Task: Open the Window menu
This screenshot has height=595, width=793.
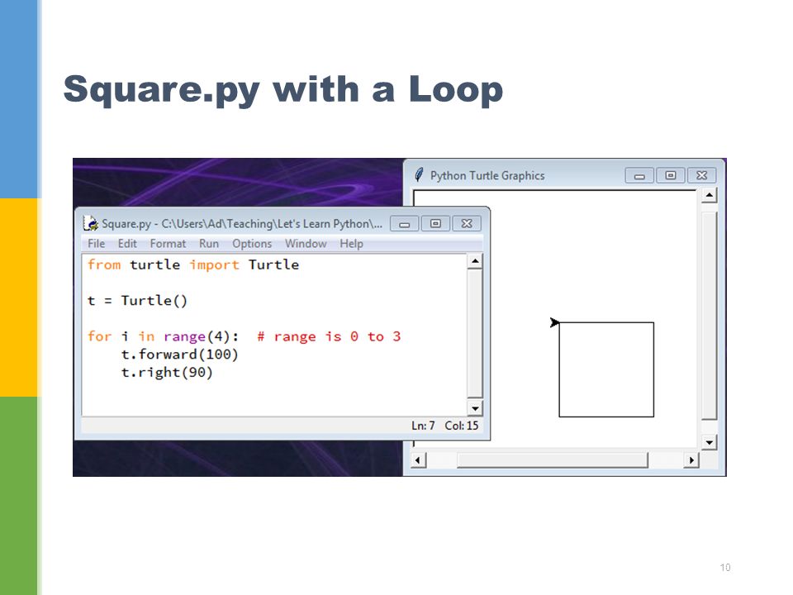Action: [x=306, y=244]
